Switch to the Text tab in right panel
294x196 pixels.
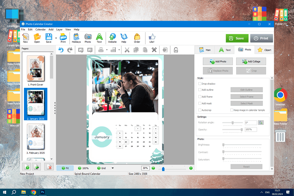point(225,50)
